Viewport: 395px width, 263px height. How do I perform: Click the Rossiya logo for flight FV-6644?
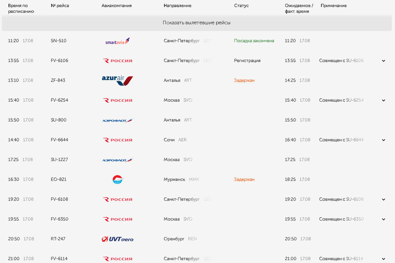click(x=118, y=140)
